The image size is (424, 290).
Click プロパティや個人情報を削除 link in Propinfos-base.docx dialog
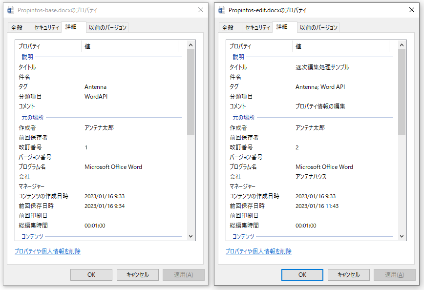click(x=47, y=251)
